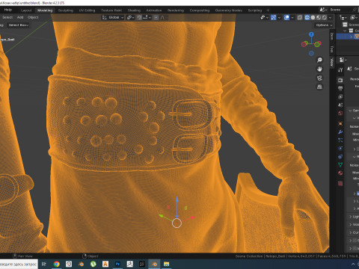The width and height of the screenshot is (359, 269).
Task: Open Chrome from the taskbar
Action: pos(57,264)
